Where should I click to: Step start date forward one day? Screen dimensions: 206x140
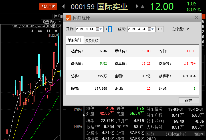110,29
